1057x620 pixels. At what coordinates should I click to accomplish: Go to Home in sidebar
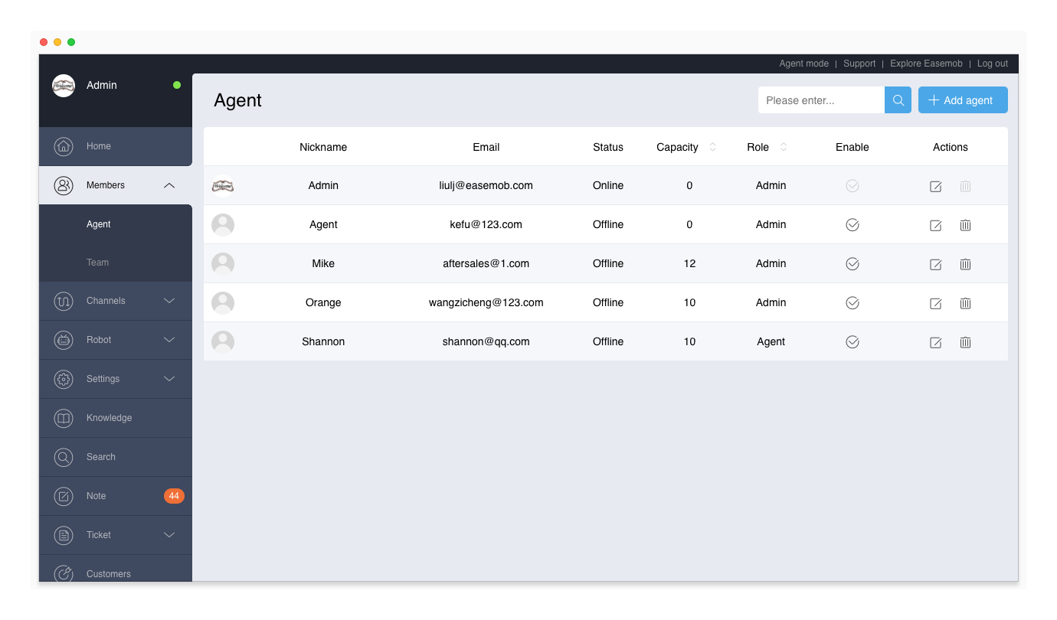[x=116, y=146]
